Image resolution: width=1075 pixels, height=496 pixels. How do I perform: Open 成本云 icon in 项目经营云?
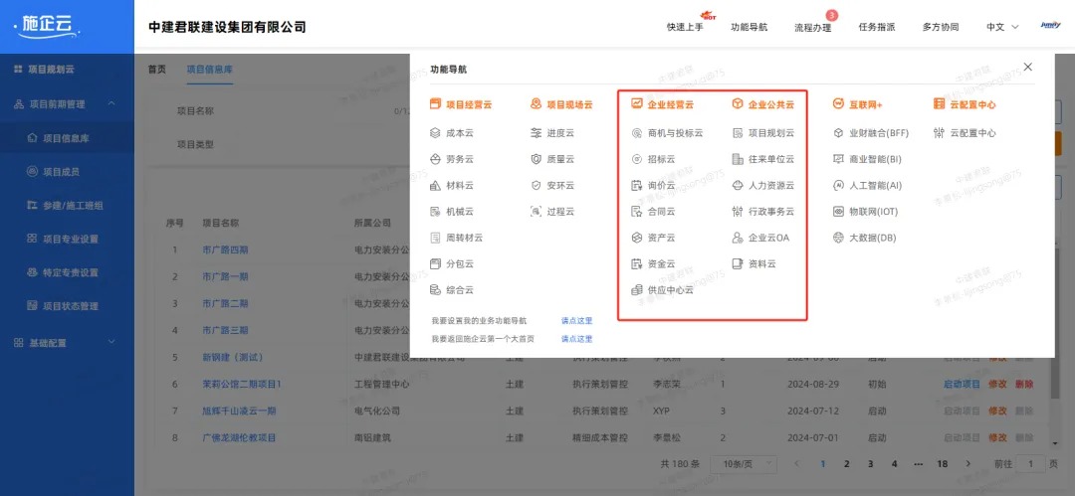(435, 133)
